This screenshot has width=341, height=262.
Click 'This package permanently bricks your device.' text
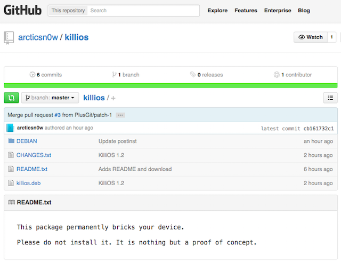coord(101,227)
